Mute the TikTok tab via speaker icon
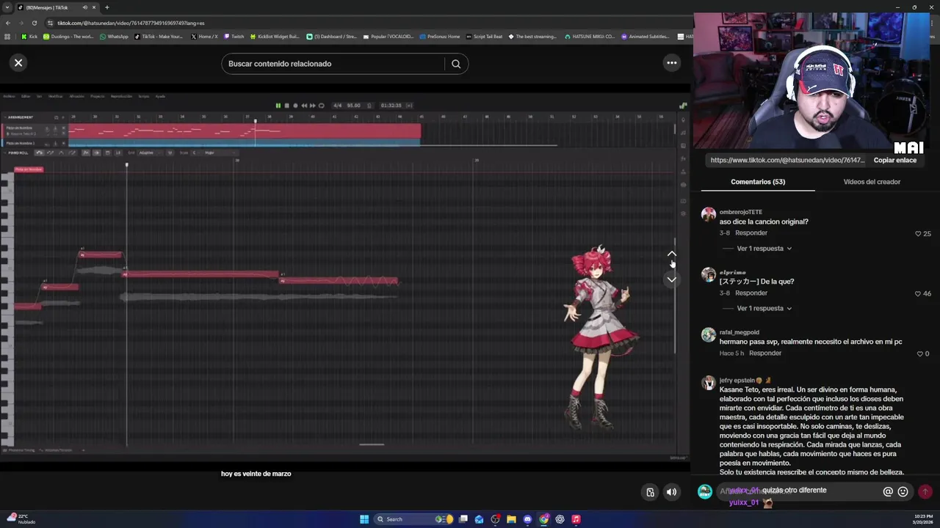Image resolution: width=940 pixels, height=528 pixels. coord(84,7)
